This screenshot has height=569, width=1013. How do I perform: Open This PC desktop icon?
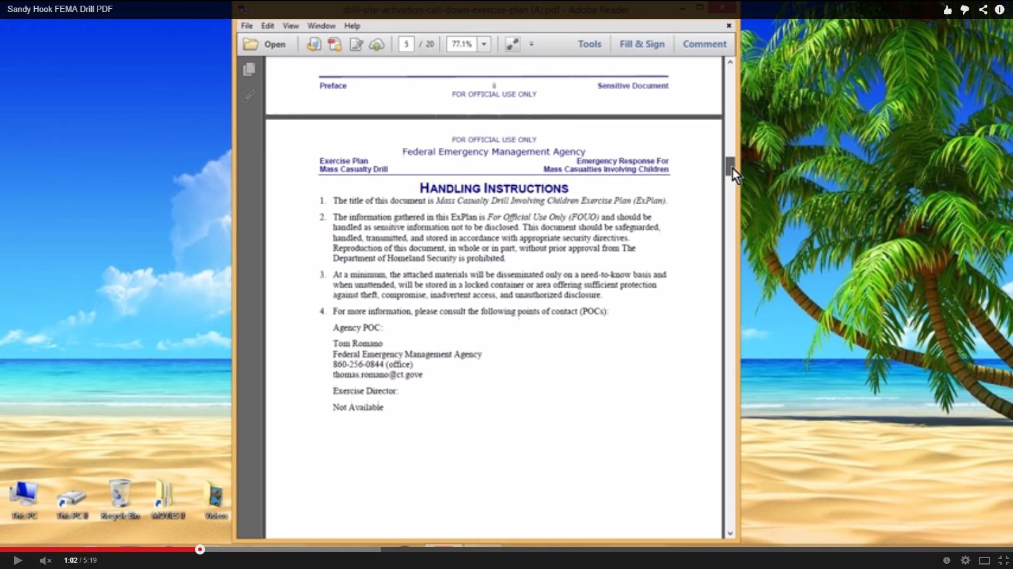coord(24,500)
